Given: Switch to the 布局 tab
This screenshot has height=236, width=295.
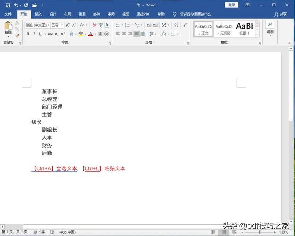Looking at the screenshot, I should [x=67, y=14].
